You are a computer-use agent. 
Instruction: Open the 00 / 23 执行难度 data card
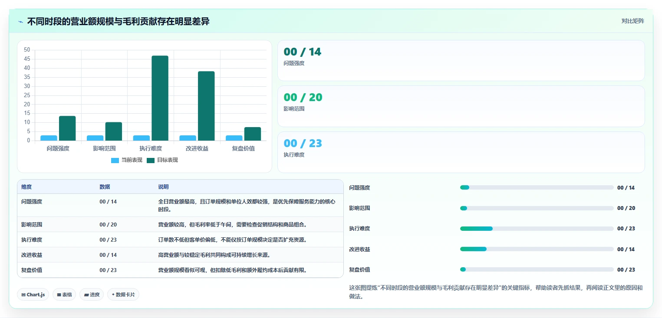[x=461, y=152]
